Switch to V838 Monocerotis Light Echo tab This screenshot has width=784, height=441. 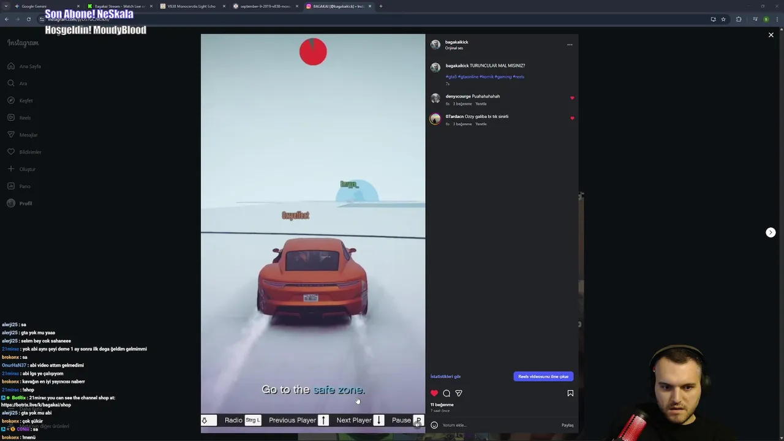pos(192,6)
